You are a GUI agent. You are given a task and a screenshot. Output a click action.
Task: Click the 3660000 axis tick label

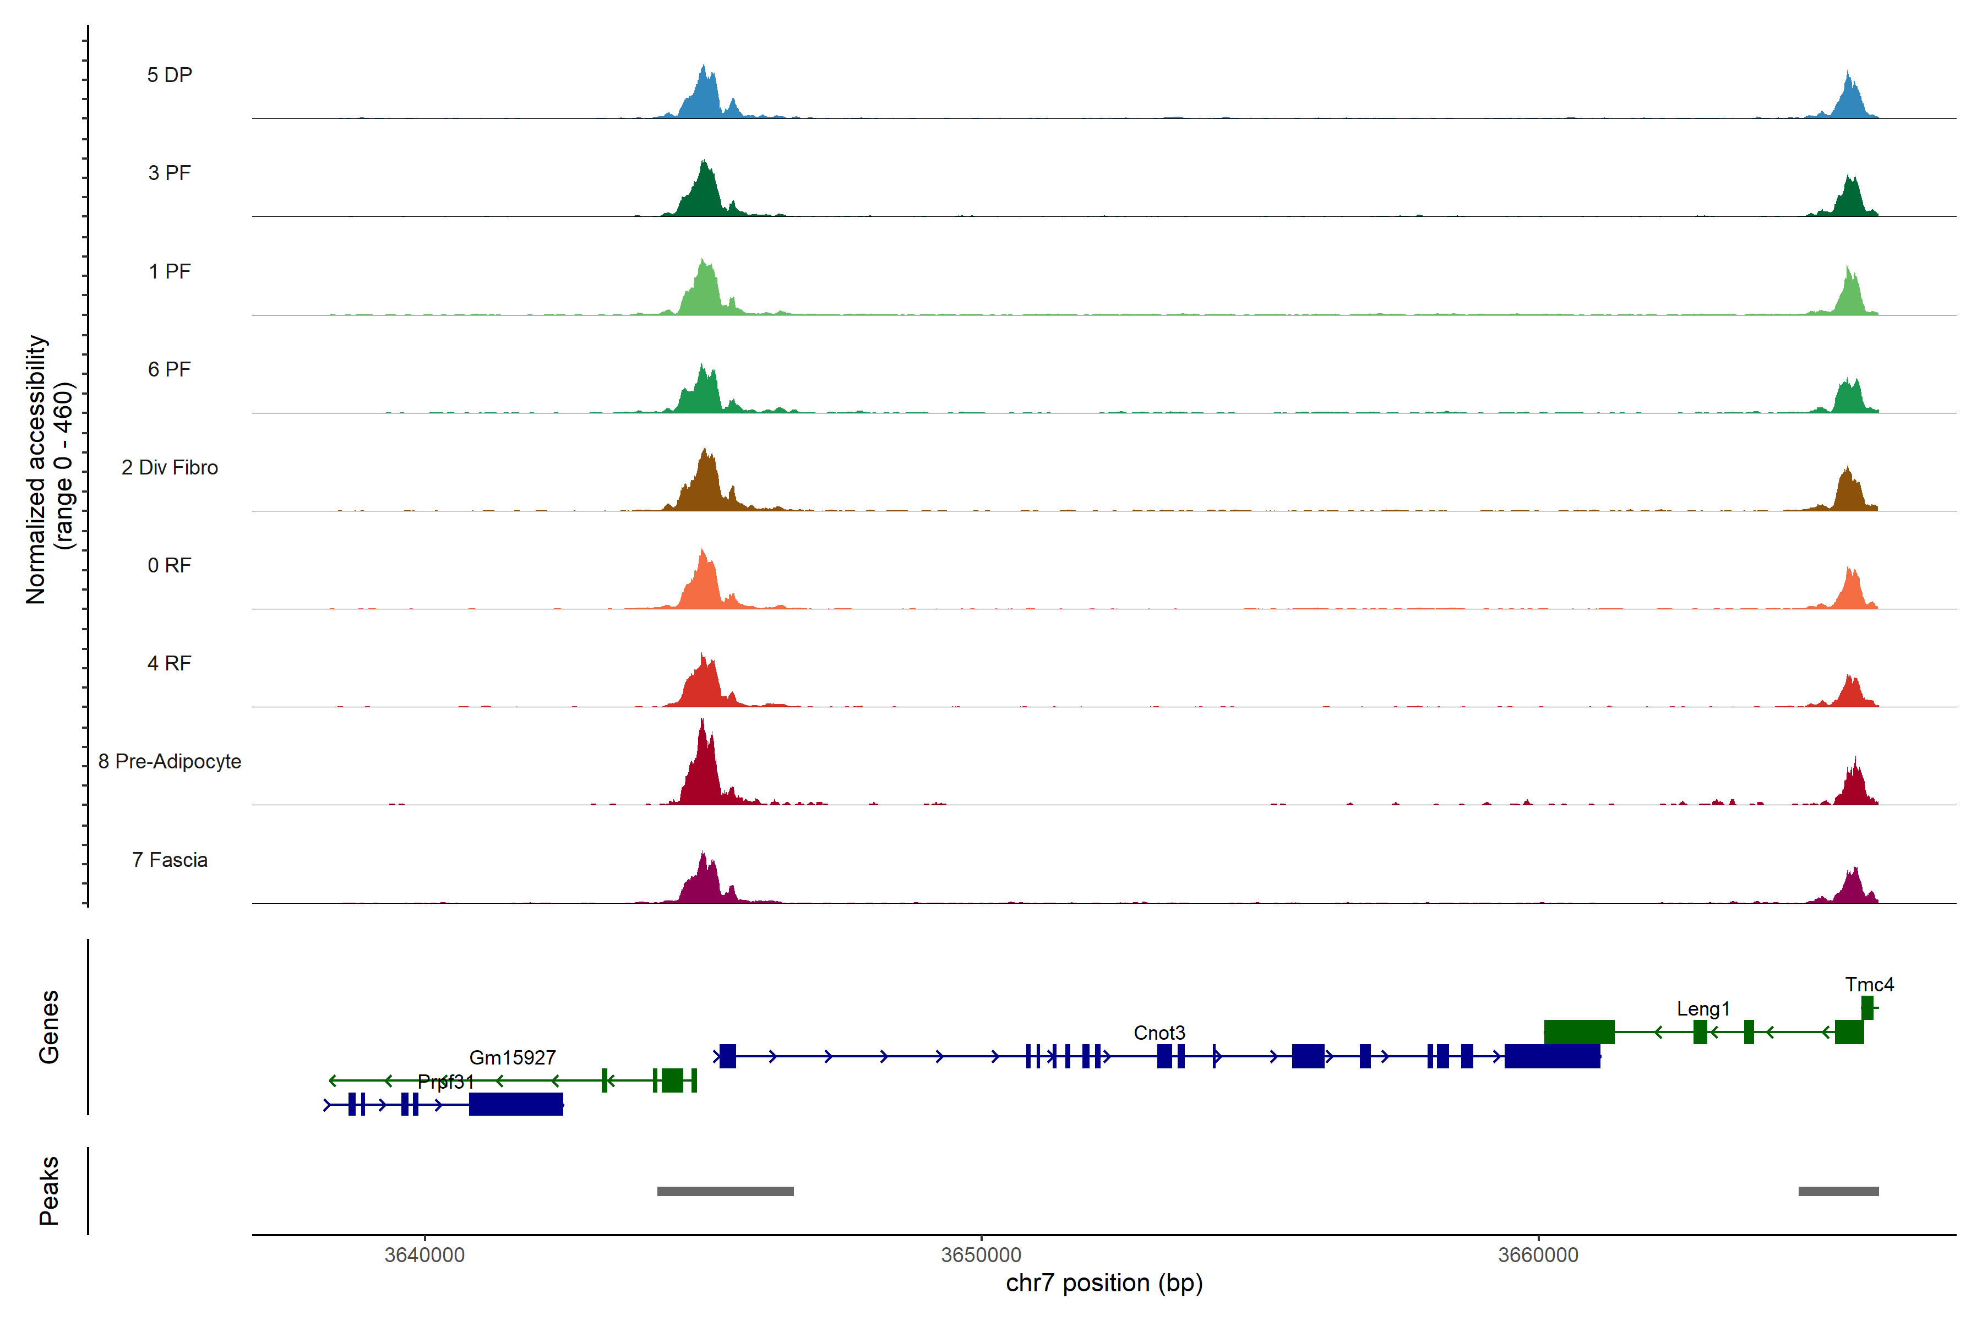click(x=1538, y=1254)
